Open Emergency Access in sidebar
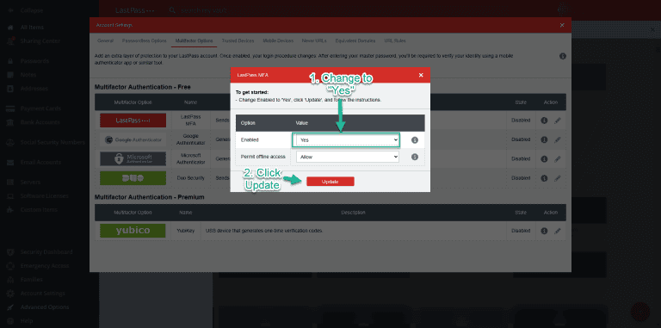661x328 pixels. point(45,266)
